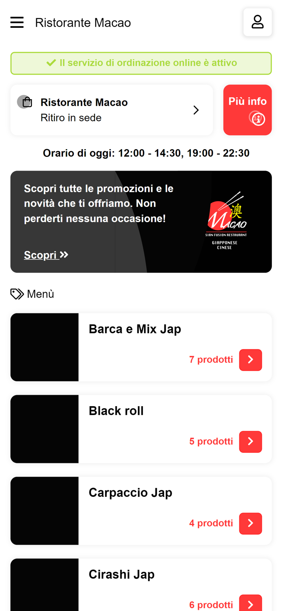Image resolution: width=282 pixels, height=611 pixels.
Task: Expand Ristorante Macao pickup location chevron
Action: tap(196, 110)
